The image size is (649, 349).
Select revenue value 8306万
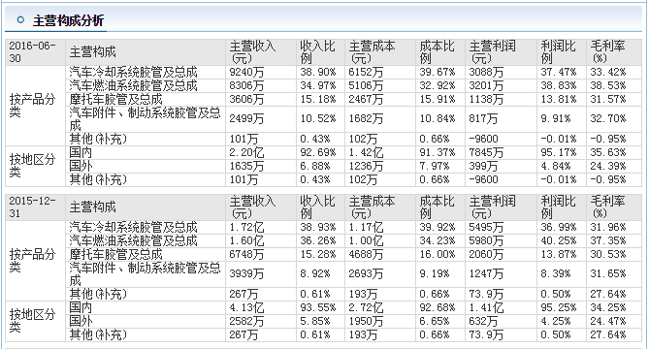coord(246,85)
